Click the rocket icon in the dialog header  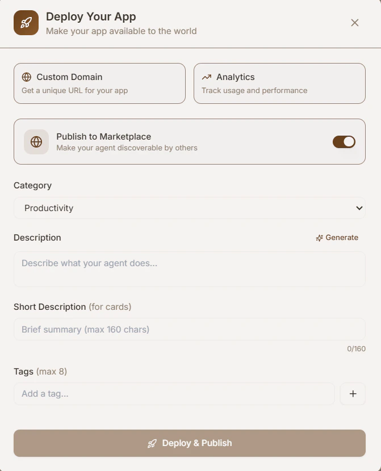point(26,23)
